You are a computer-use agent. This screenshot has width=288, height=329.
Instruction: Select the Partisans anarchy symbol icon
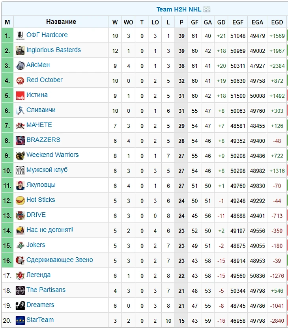pyautogui.click(x=20, y=291)
